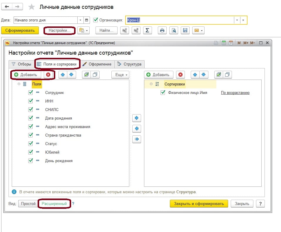
Task: Click the report variants folder icon
Action: 83,31
